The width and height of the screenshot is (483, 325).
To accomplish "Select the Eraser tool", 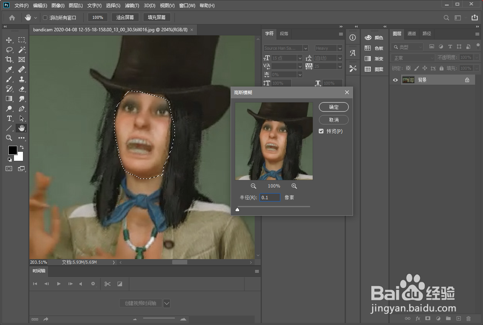I will tap(22, 89).
